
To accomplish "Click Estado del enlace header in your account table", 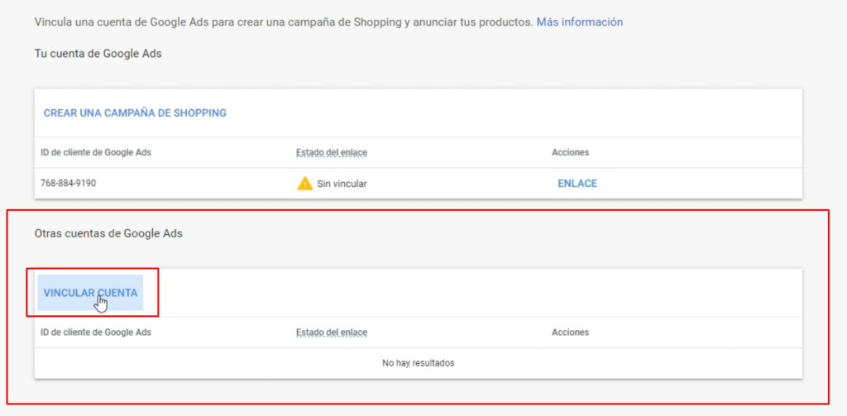I will [x=332, y=152].
